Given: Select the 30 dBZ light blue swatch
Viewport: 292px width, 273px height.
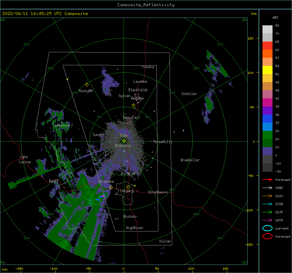Looking at the screenshot, I should [267, 127].
